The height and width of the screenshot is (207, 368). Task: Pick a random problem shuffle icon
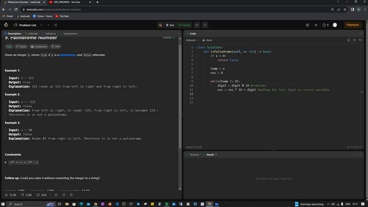55,25
